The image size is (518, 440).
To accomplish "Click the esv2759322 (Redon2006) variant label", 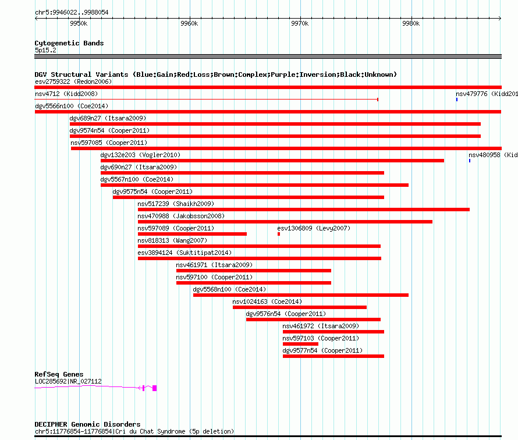I will pos(73,81).
